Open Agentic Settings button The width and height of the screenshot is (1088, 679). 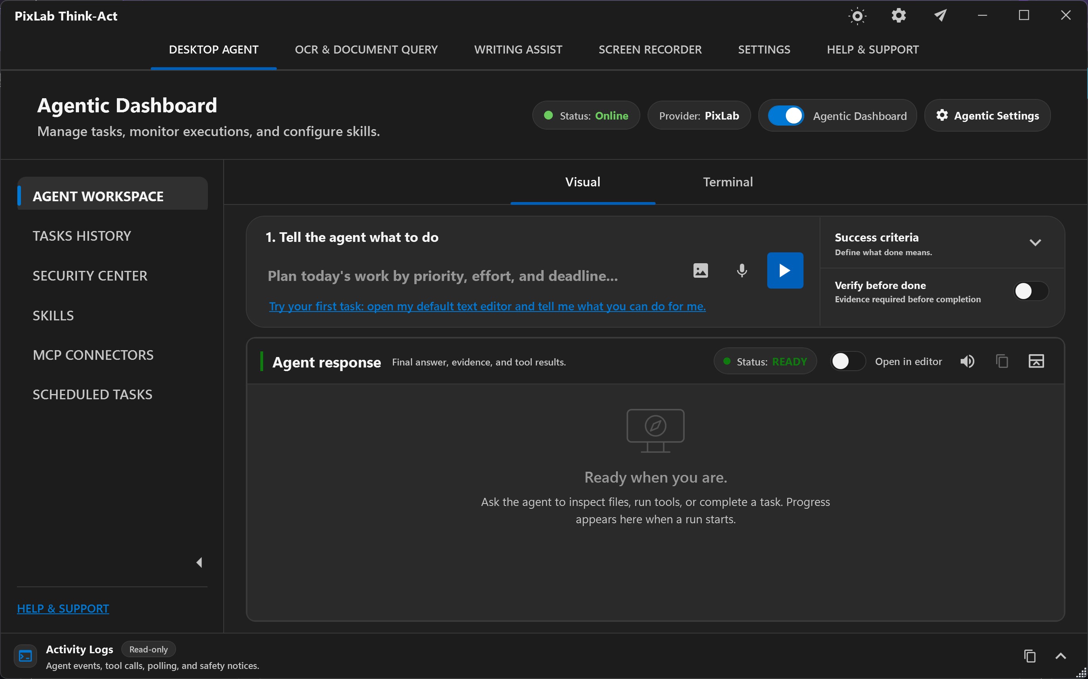coord(987,116)
